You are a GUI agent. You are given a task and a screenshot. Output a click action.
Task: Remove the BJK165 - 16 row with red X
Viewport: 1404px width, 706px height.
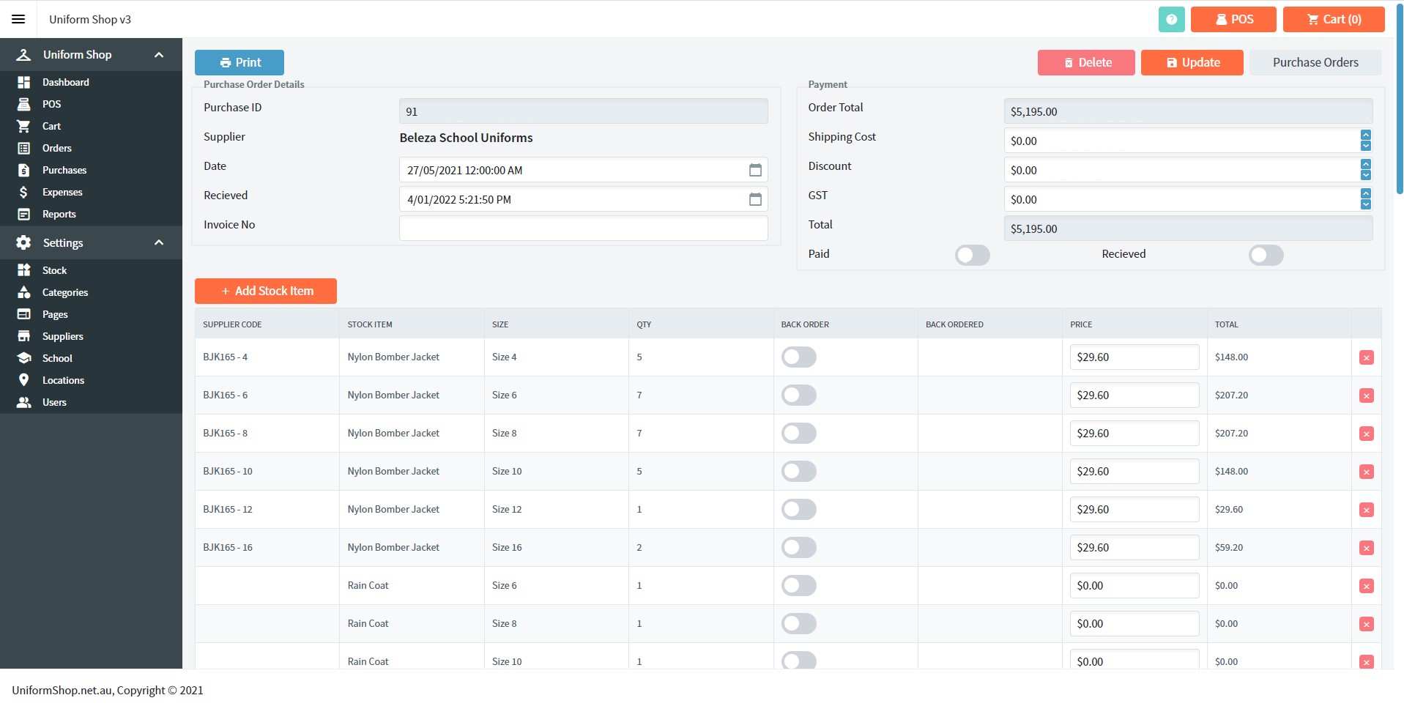(x=1366, y=548)
